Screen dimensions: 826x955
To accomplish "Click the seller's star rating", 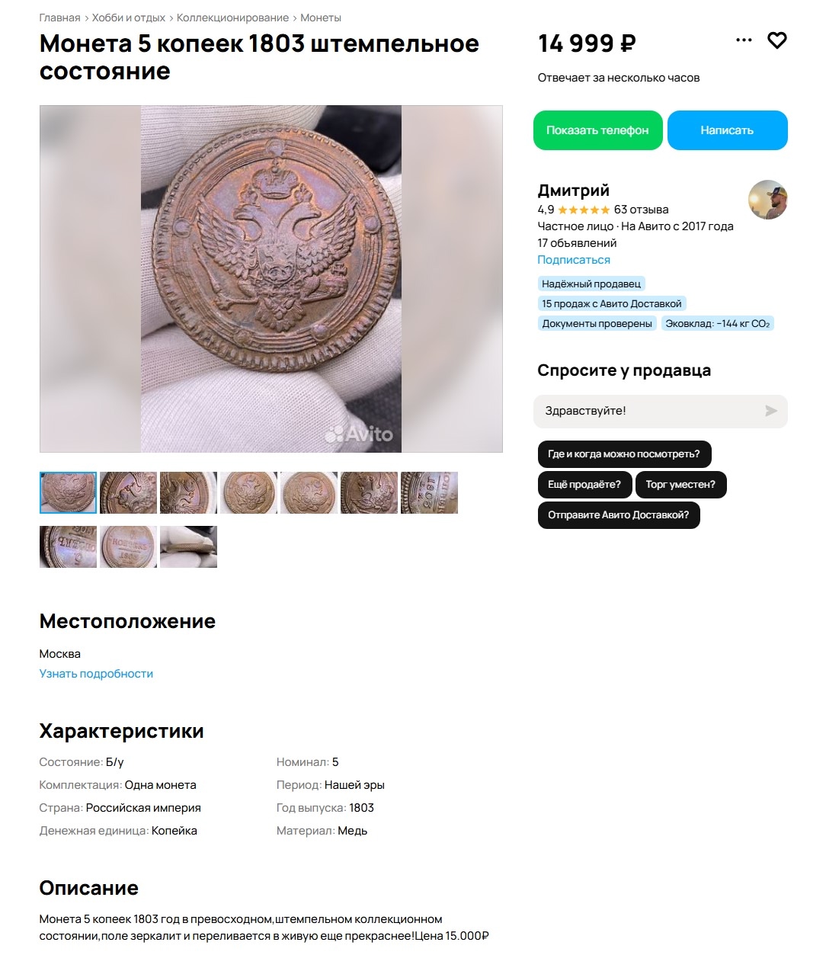I will [x=584, y=210].
